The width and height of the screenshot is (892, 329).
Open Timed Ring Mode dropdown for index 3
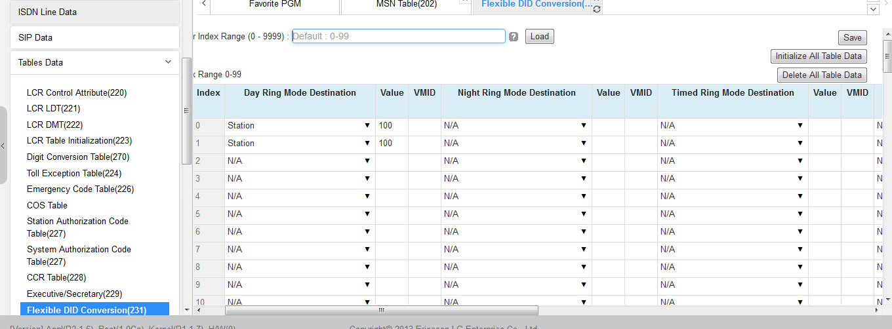click(732, 178)
